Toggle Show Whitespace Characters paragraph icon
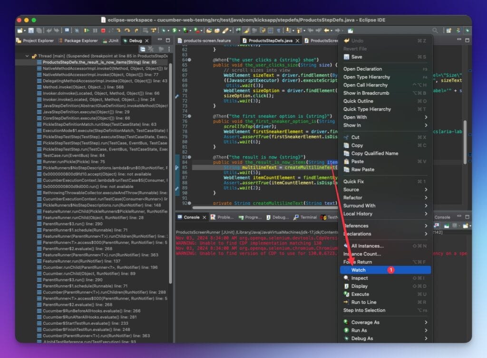487x358 pixels. click(279, 30)
